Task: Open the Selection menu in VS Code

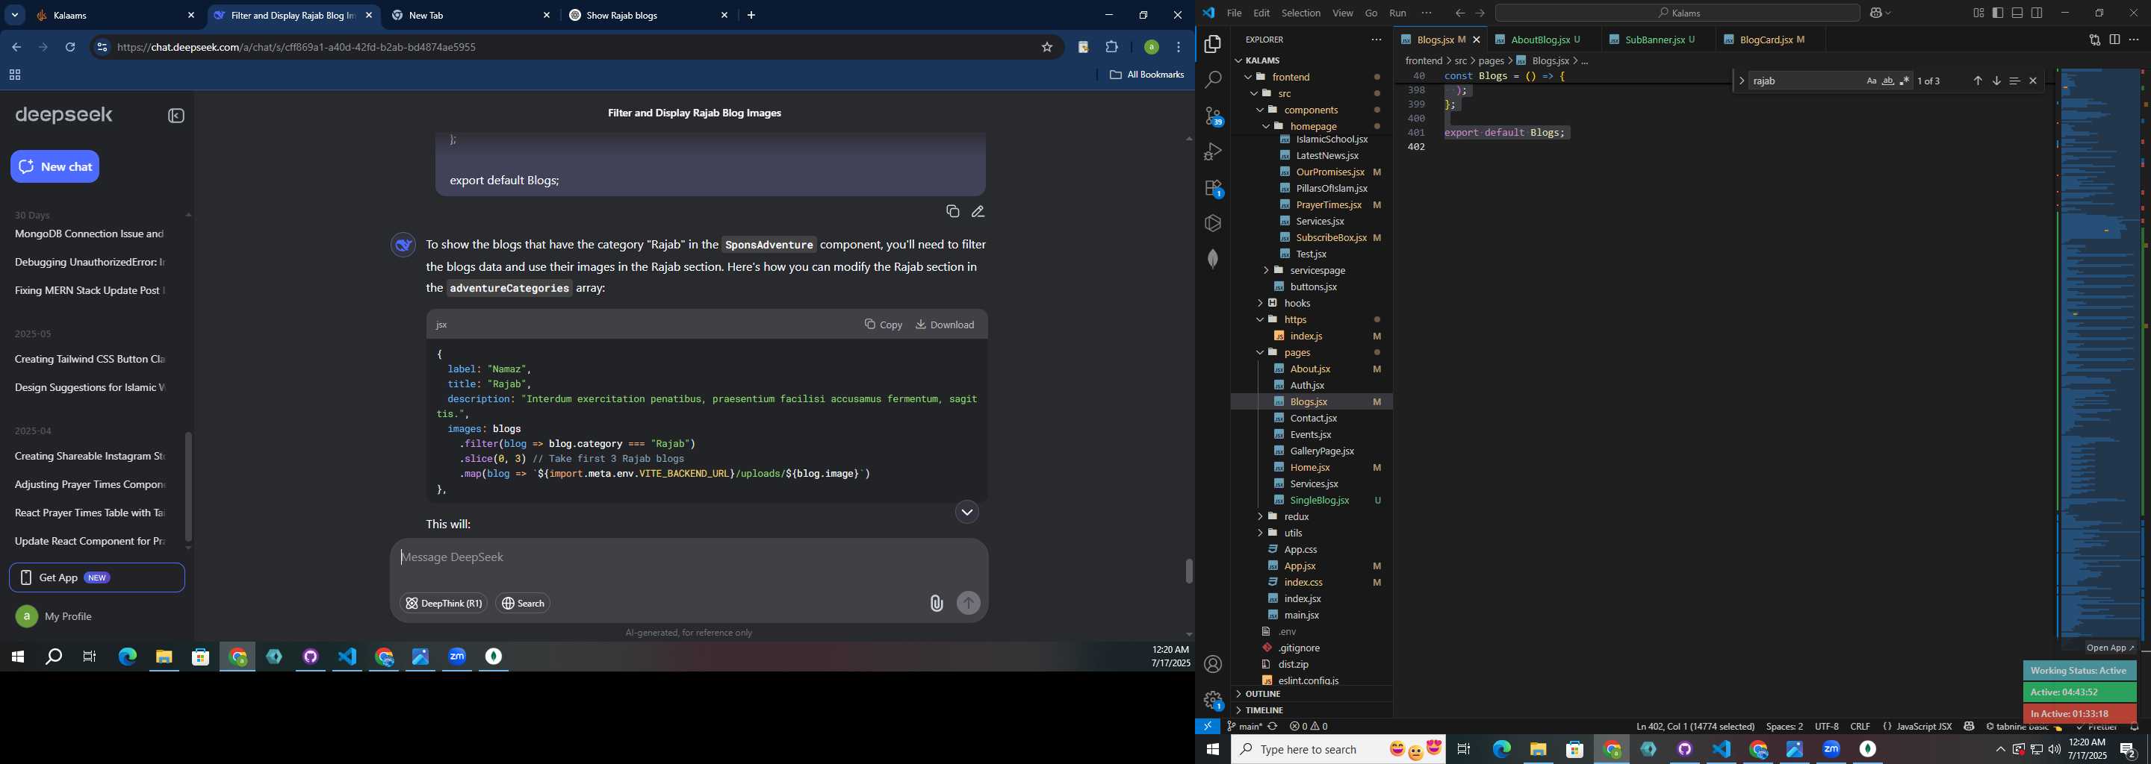Action: click(x=1301, y=13)
